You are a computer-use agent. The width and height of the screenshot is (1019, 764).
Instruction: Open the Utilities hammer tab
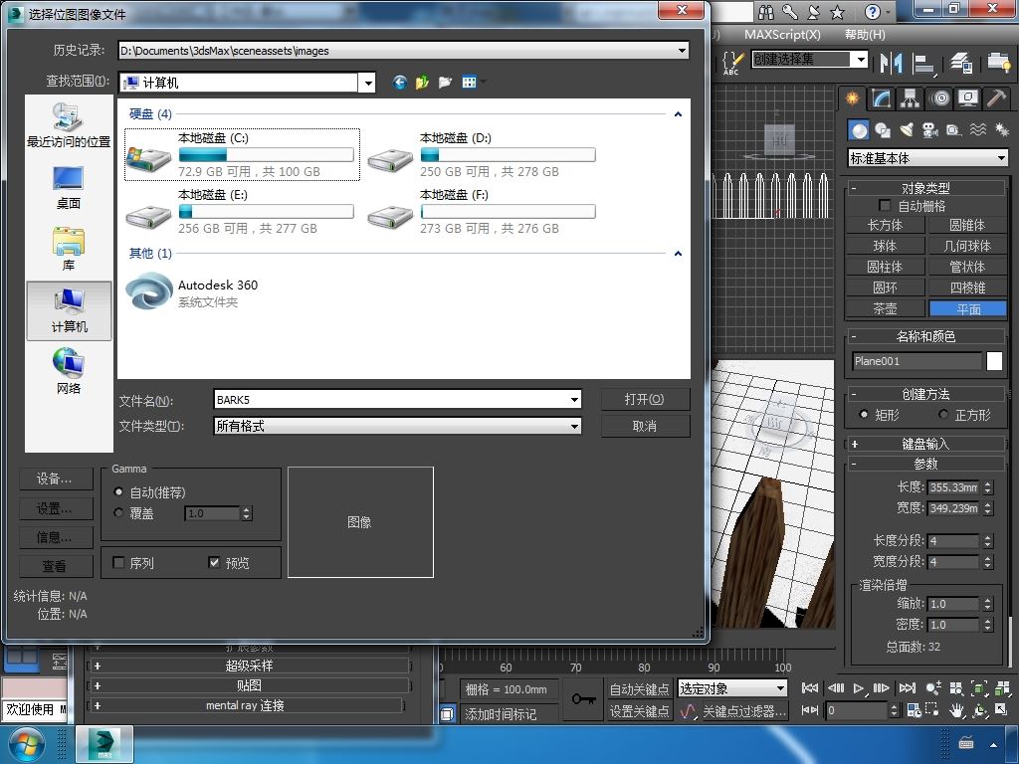(x=996, y=98)
